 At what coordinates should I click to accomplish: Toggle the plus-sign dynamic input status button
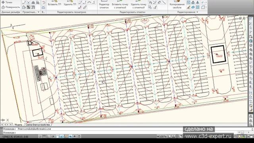(x=75, y=137)
